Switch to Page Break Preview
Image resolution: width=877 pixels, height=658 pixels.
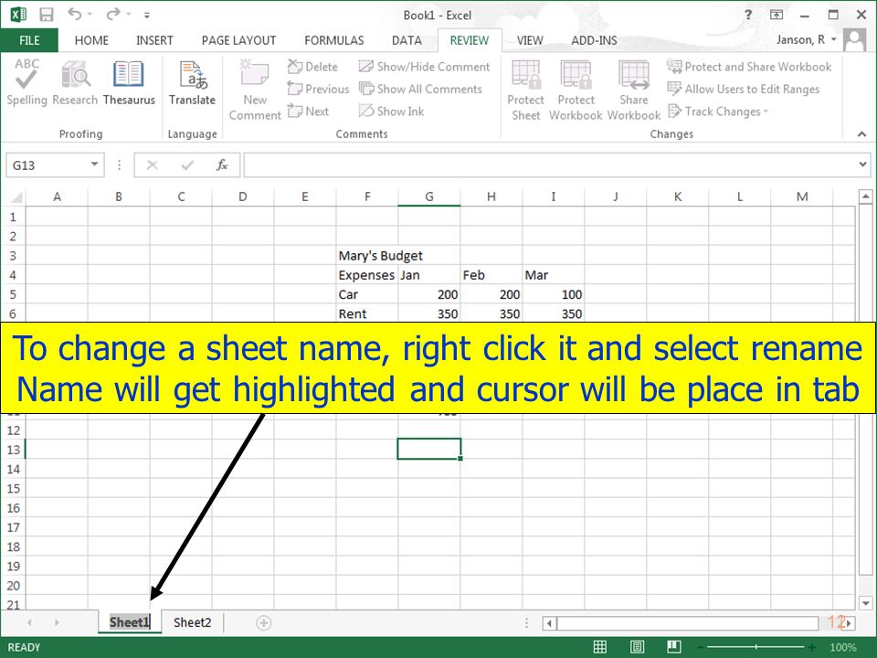(674, 647)
